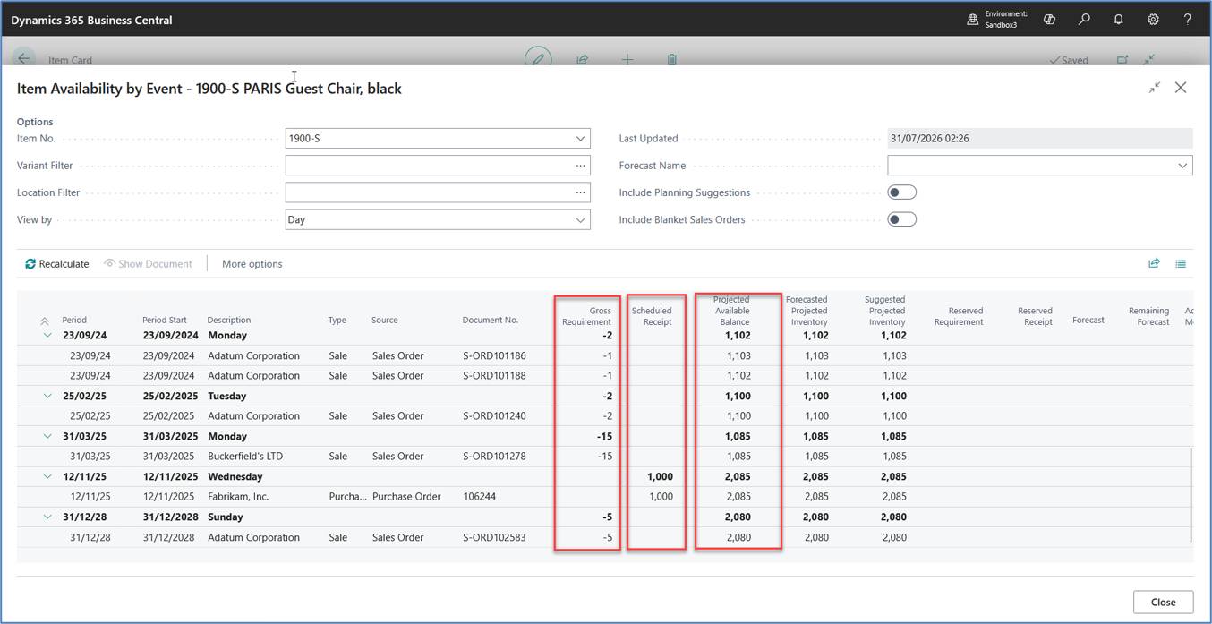Image resolution: width=1212 pixels, height=624 pixels.
Task: Click Dynamics 365 Business Central title
Action: (91, 20)
